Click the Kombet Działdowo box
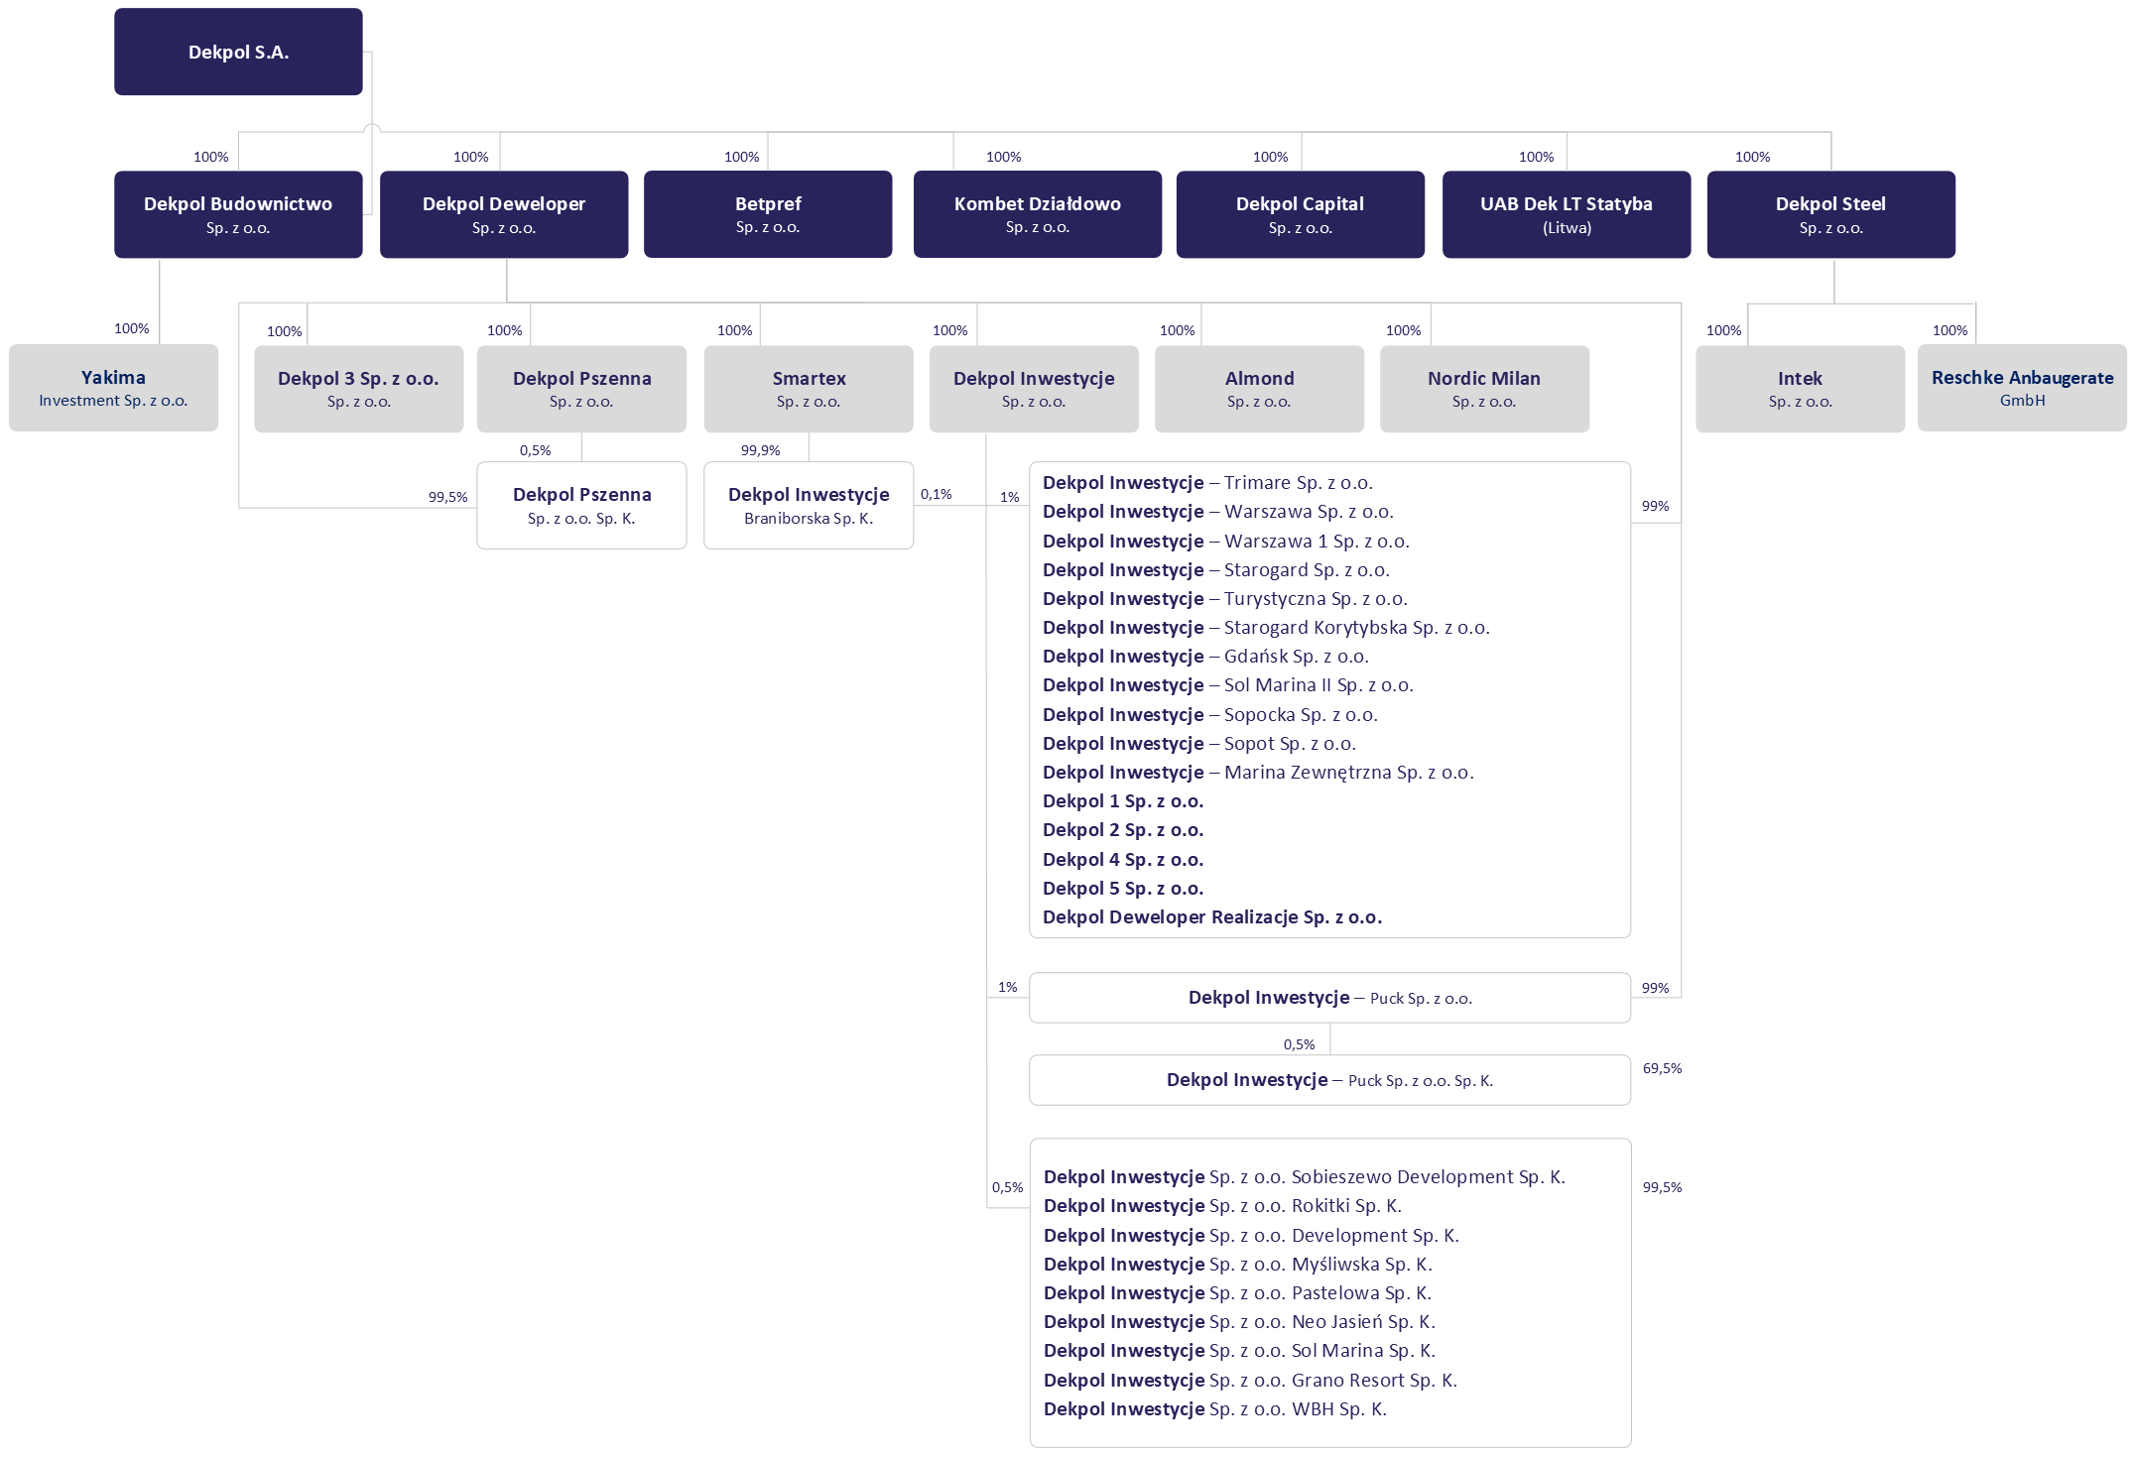The height and width of the screenshot is (1457, 2136). click(x=1037, y=214)
